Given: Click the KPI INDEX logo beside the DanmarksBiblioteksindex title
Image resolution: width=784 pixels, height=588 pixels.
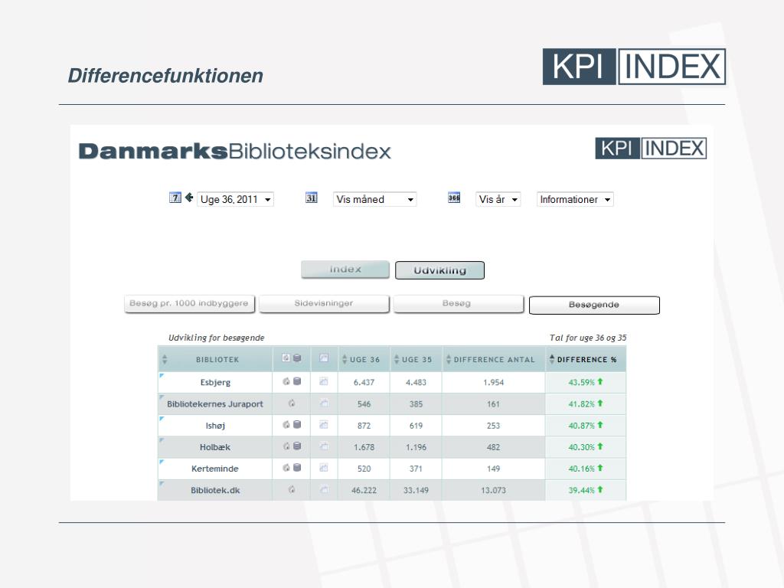Looking at the screenshot, I should click(651, 149).
